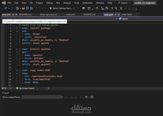163x116 pixels.
Task: Click the Search box in the title bar
Action: [124, 3]
